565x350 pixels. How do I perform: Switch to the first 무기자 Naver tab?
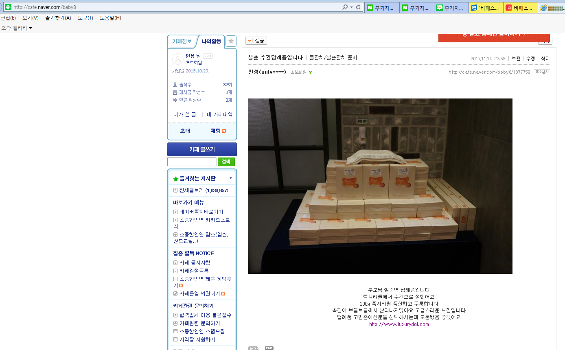[382, 8]
